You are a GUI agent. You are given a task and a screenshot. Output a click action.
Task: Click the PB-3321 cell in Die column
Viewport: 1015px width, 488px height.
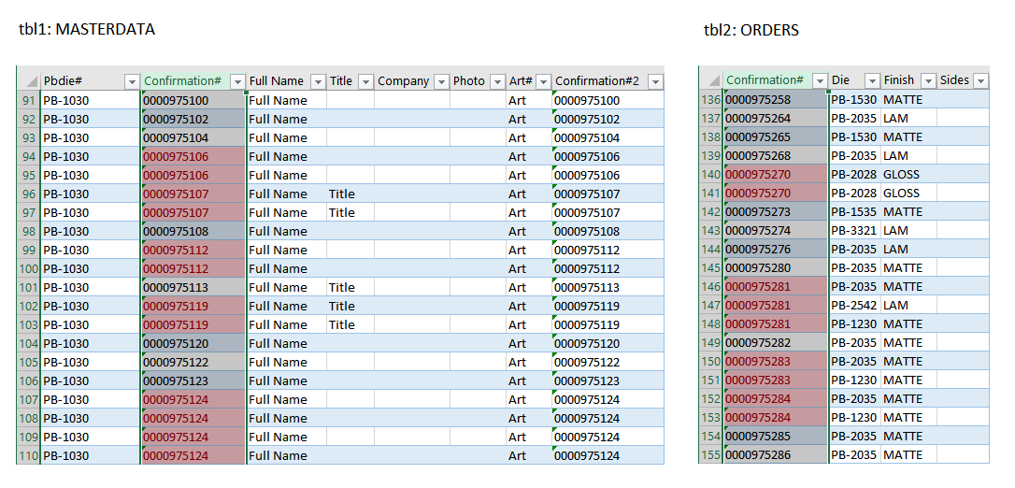click(853, 231)
